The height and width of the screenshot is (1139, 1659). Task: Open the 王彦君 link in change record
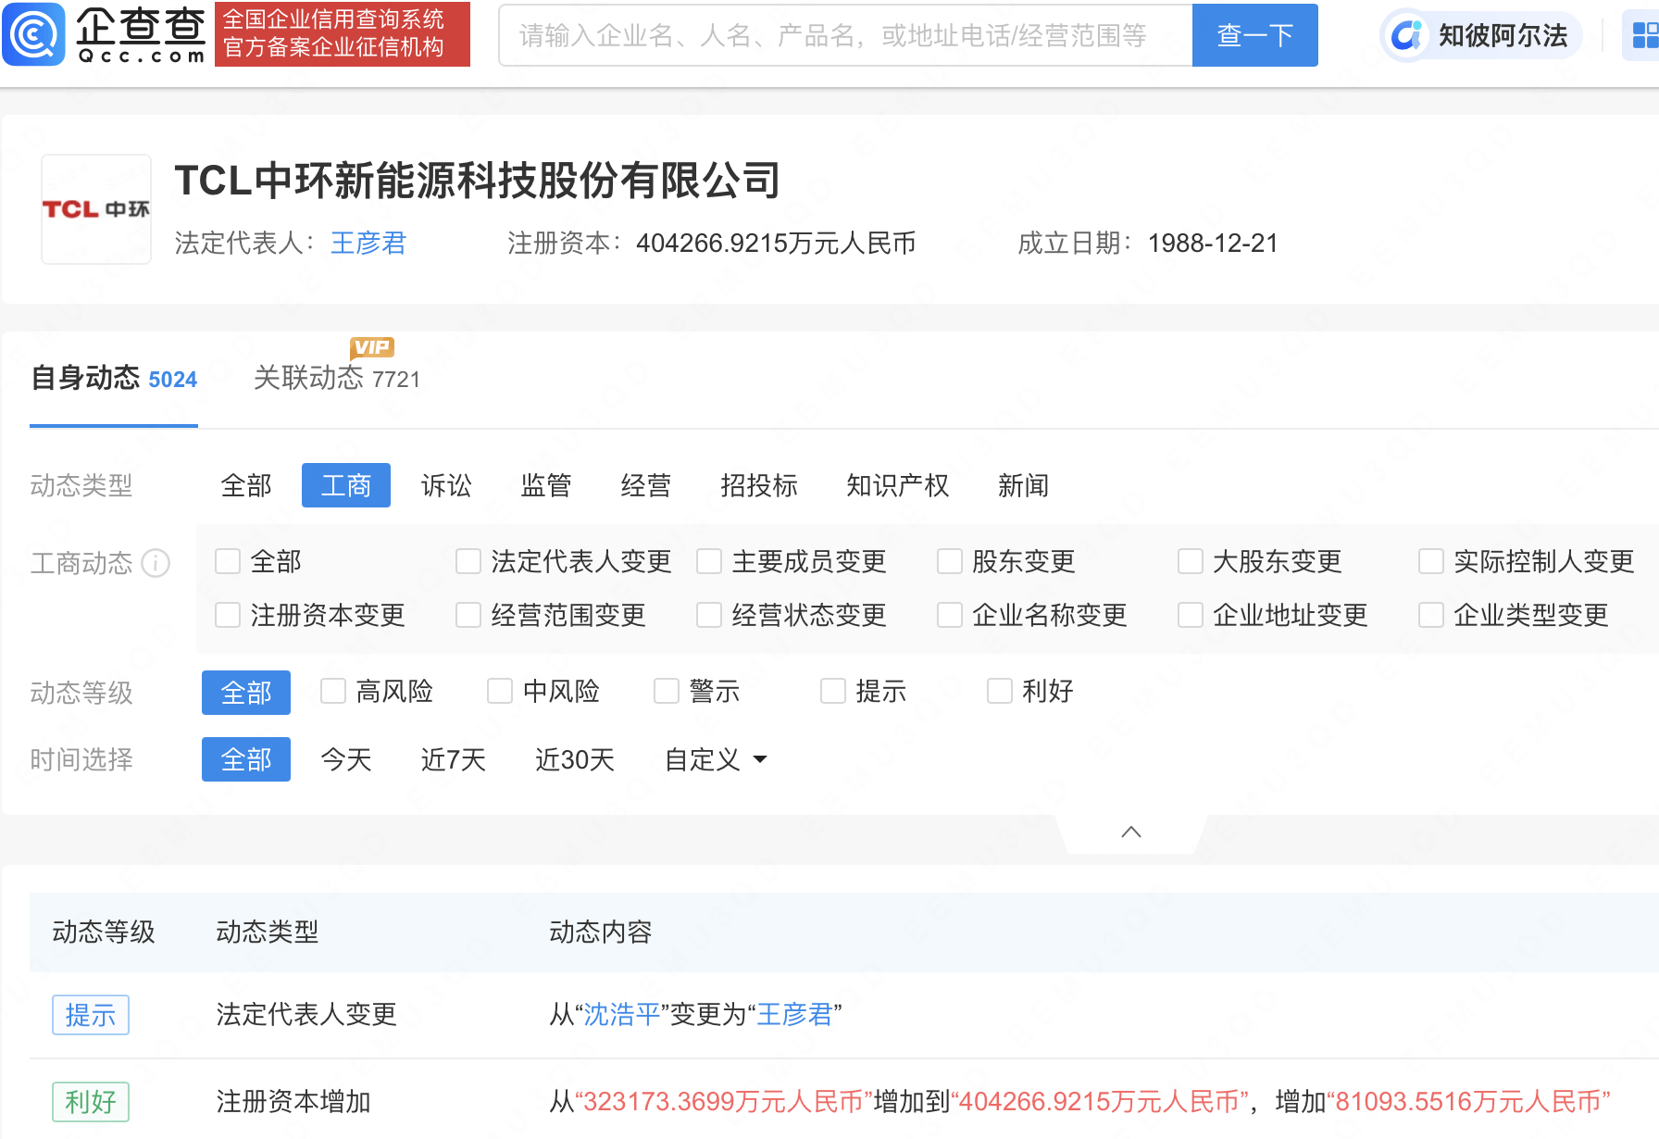(795, 1015)
